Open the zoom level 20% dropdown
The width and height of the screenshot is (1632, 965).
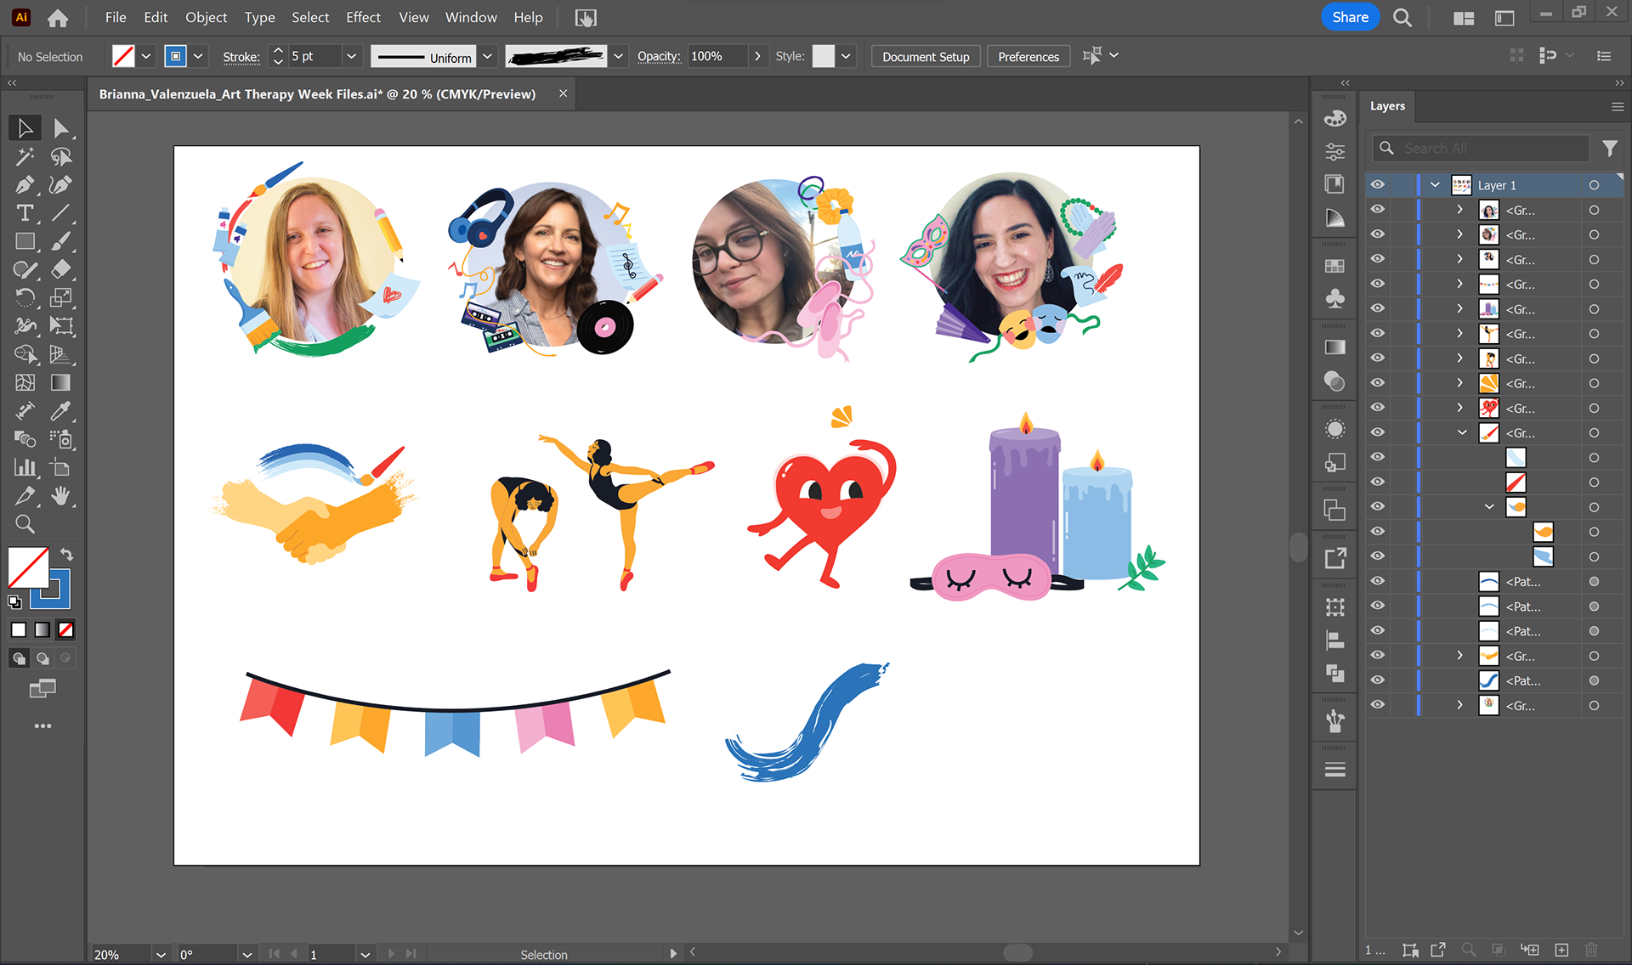161,955
